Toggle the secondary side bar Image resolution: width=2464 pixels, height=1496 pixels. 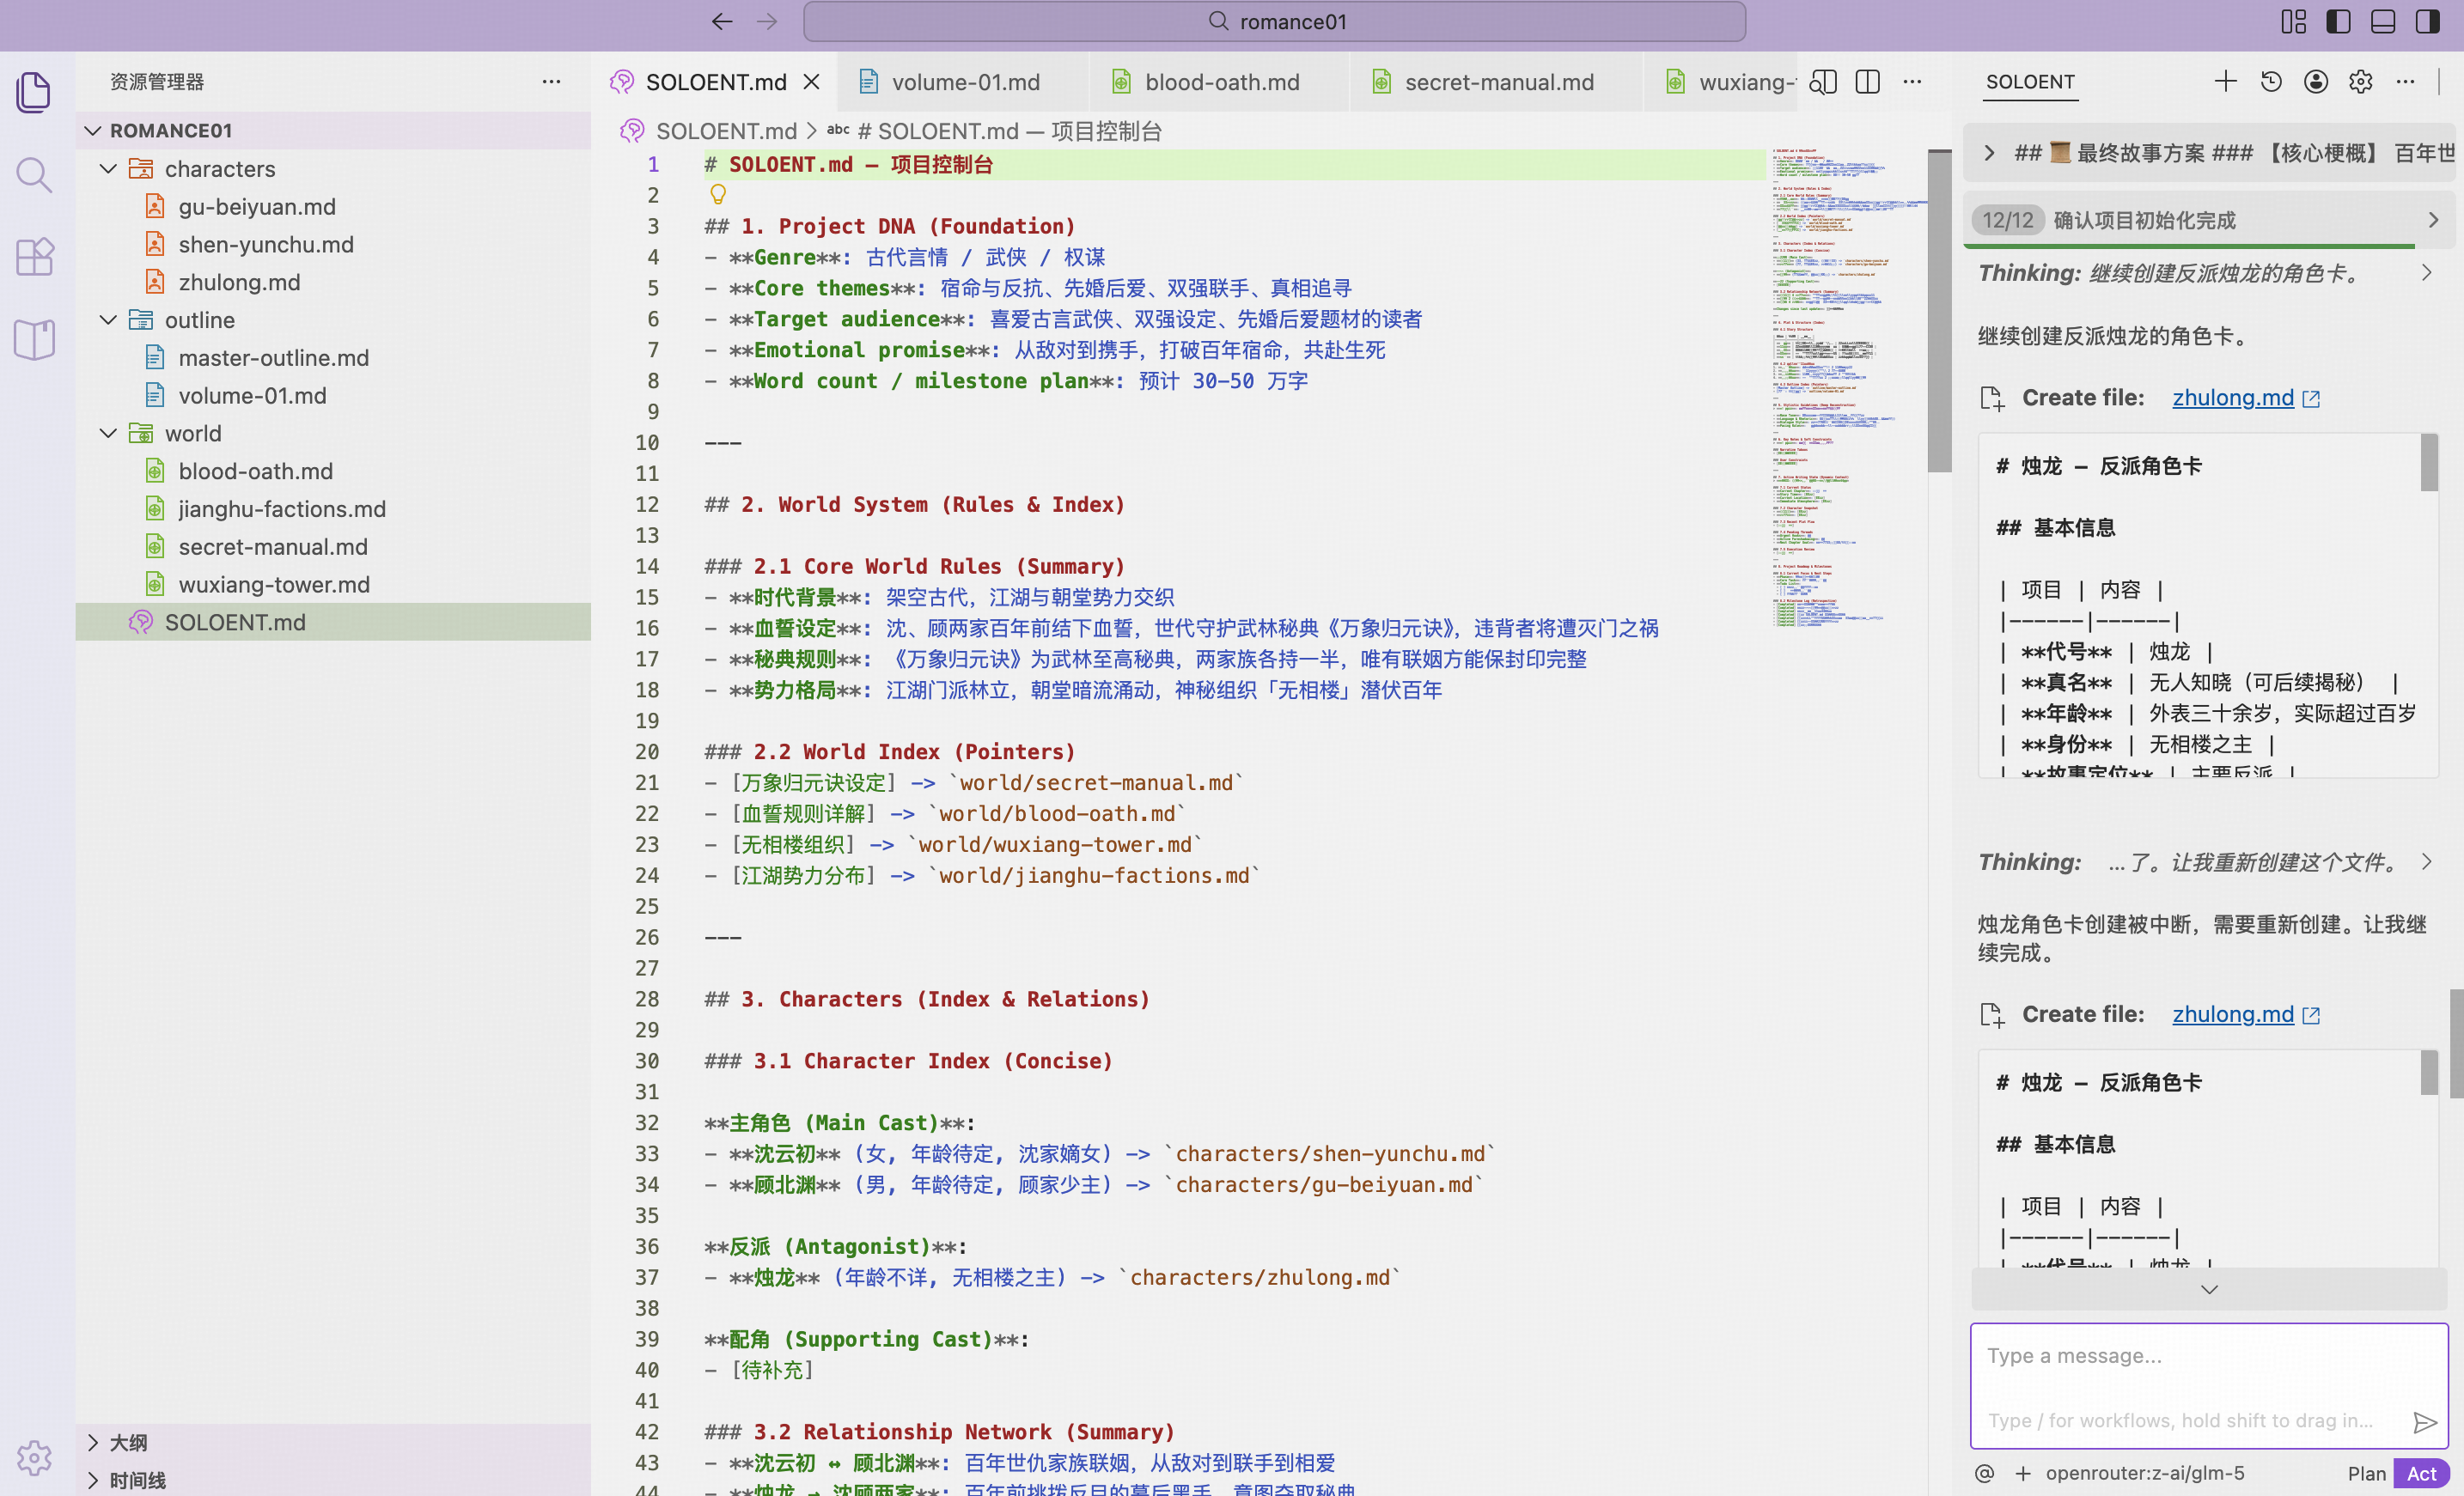2427,22
